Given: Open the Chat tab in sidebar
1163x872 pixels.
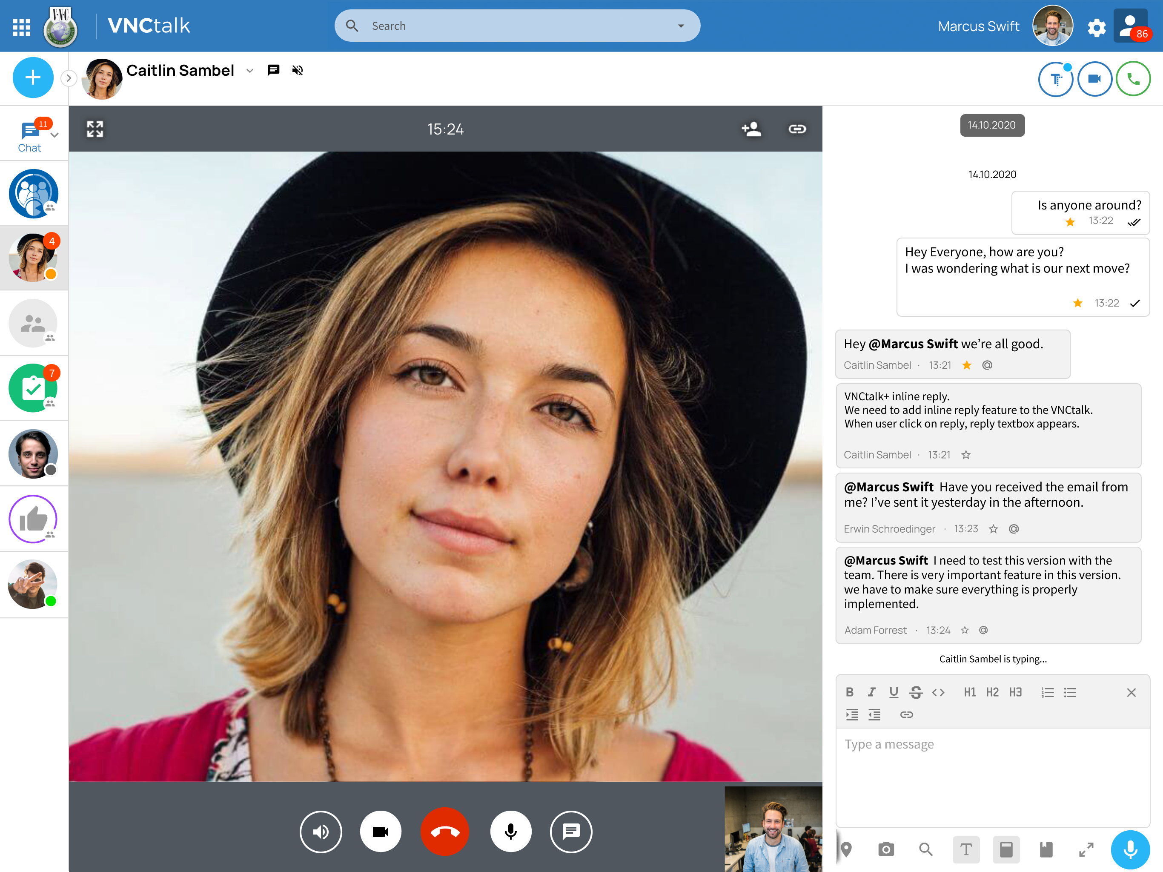Looking at the screenshot, I should tap(29, 136).
